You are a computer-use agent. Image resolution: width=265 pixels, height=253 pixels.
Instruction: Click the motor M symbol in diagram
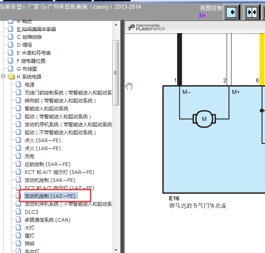204,119
